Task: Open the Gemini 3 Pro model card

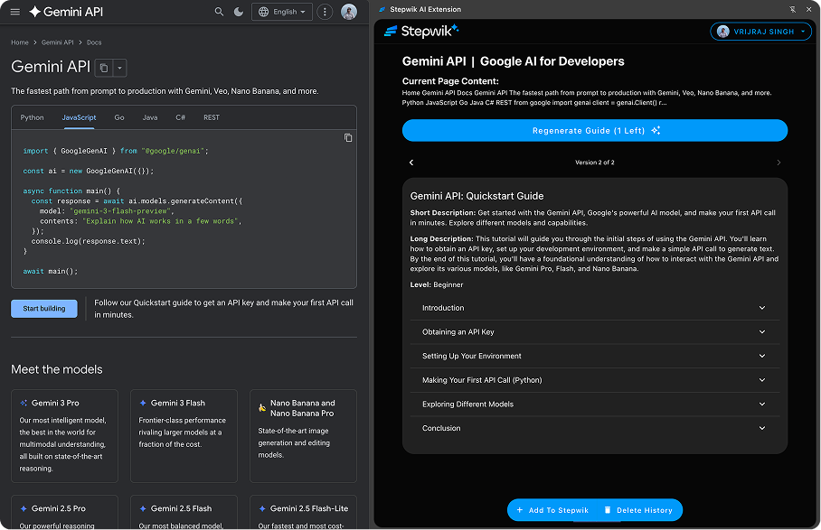Action: [64, 436]
